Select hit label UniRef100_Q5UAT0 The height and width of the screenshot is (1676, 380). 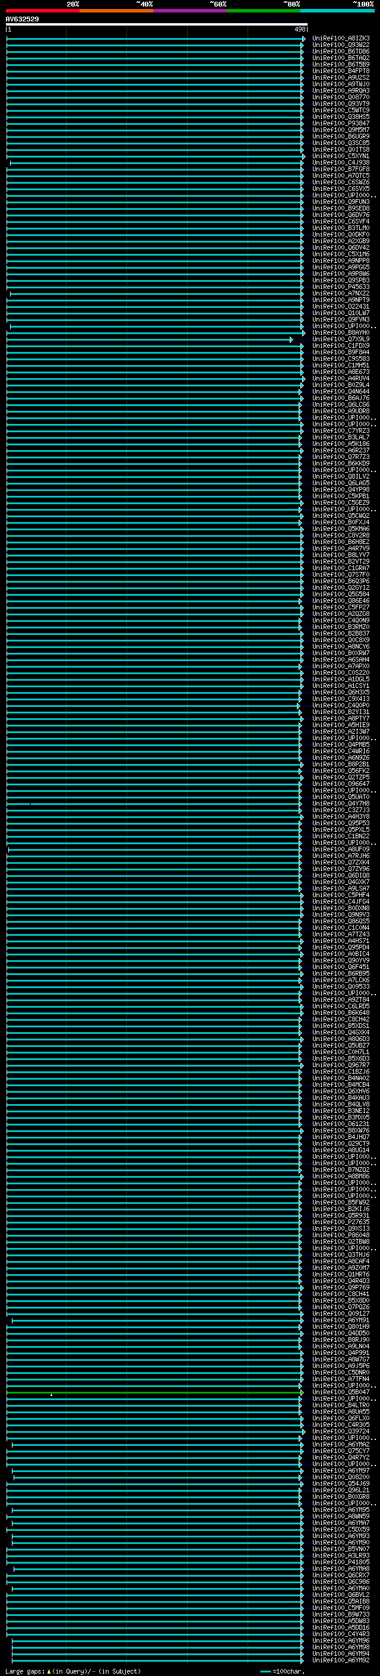[340, 796]
